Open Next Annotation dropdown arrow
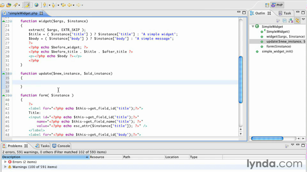 tap(50, 5)
